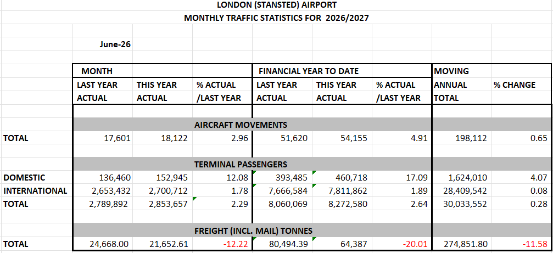Select the title cell LONDON (STANSTED) AIRPORT
The image size is (553, 253).
tap(276, 5)
